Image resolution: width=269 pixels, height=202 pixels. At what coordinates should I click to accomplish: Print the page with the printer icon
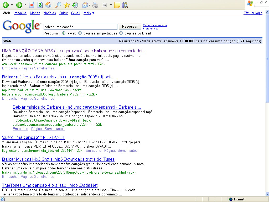tap(96, 5)
